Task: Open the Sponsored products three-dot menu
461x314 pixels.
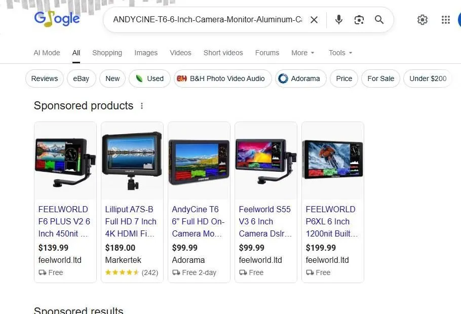Action: point(142,106)
